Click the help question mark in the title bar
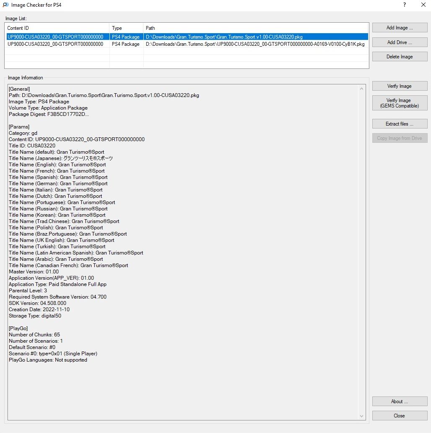Image resolution: width=431 pixels, height=433 pixels. tap(405, 5)
